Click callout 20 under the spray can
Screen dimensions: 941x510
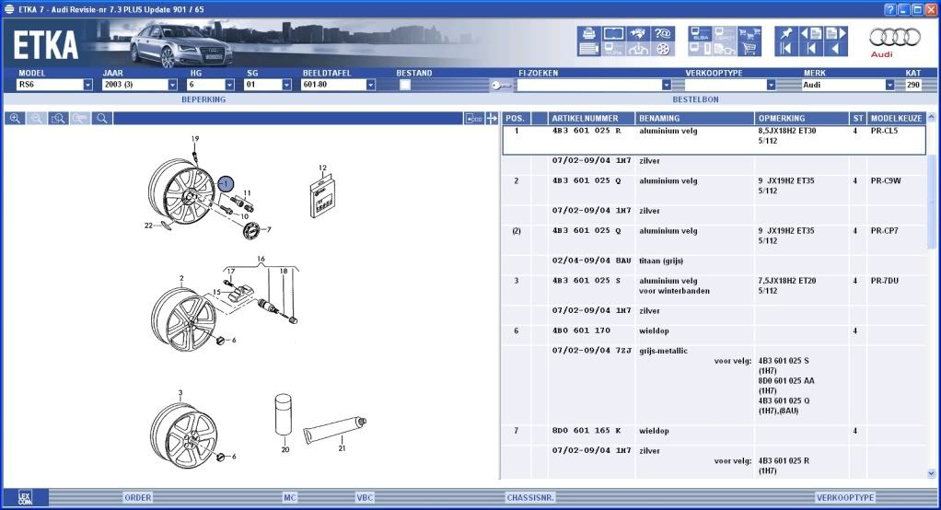pyautogui.click(x=285, y=449)
